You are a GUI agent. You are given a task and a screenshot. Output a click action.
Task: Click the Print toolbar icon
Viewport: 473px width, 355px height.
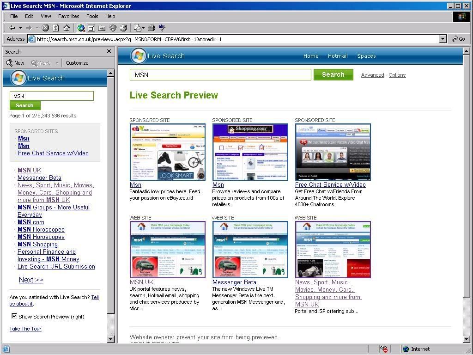(x=152, y=28)
